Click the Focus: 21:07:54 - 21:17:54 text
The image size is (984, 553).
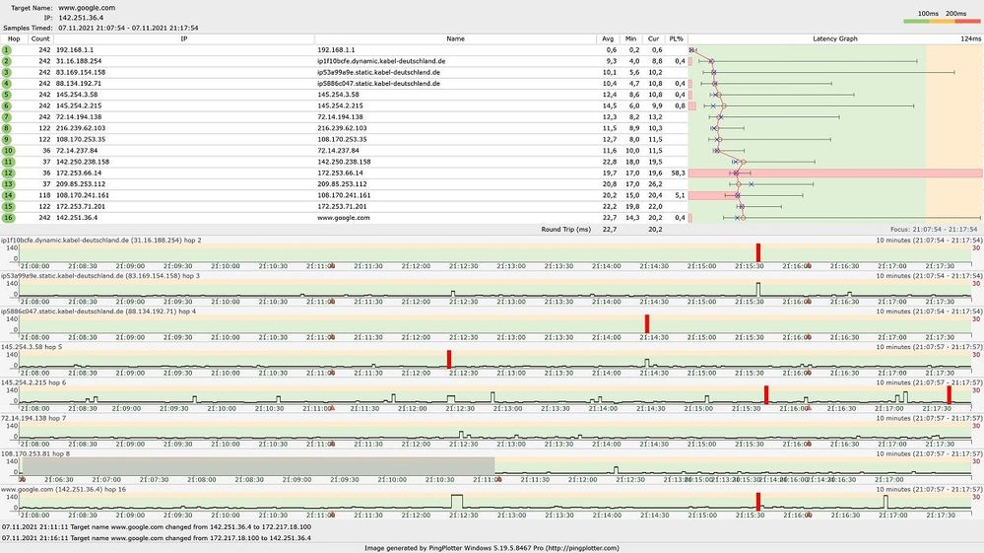pyautogui.click(x=933, y=230)
